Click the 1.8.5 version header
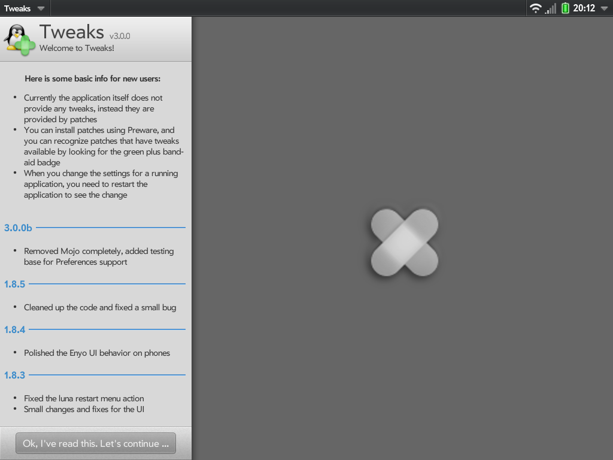 coord(14,284)
